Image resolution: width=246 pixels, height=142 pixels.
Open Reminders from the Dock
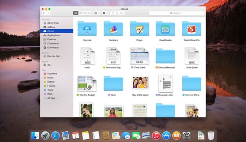tap(96, 135)
